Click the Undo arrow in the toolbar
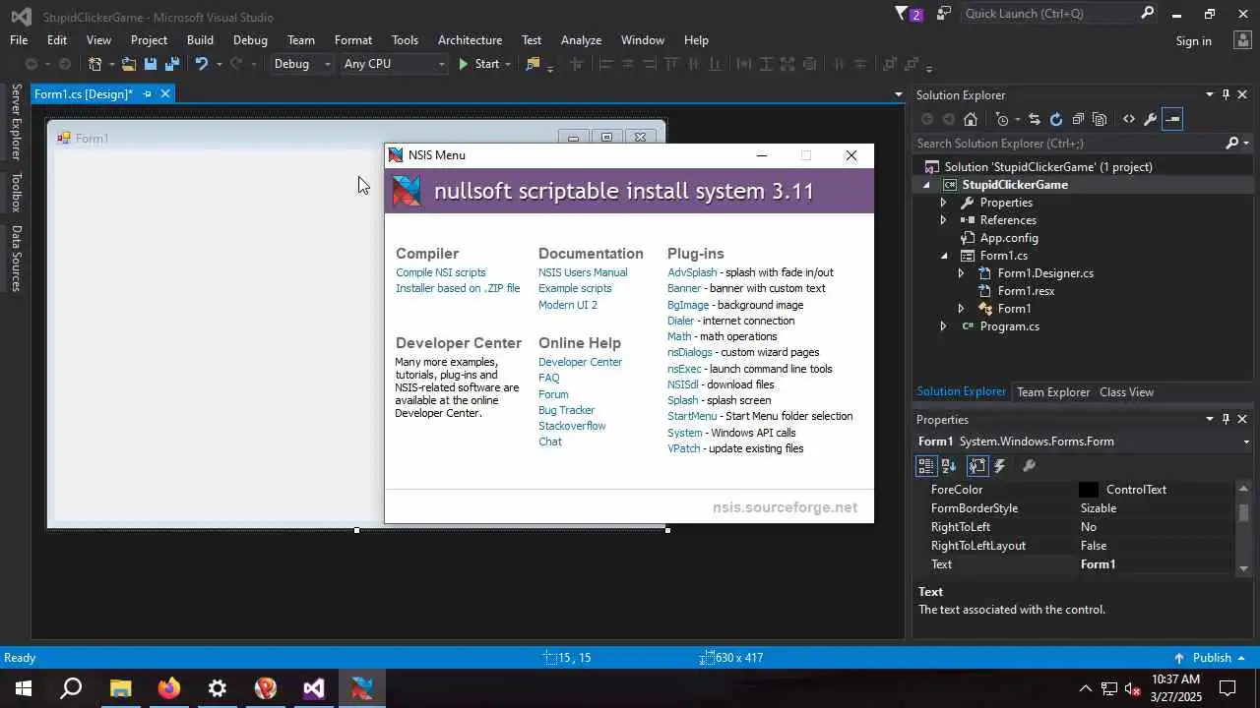 pyautogui.click(x=202, y=64)
